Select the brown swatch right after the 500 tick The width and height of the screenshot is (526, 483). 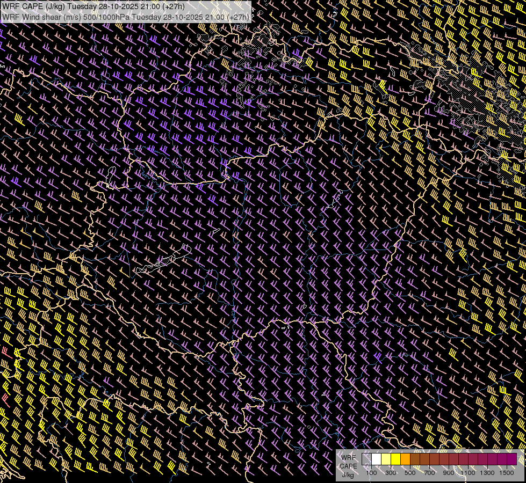[415, 459]
